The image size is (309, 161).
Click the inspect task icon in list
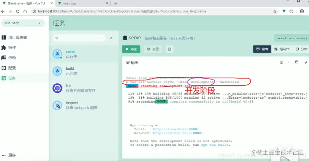click(57, 105)
